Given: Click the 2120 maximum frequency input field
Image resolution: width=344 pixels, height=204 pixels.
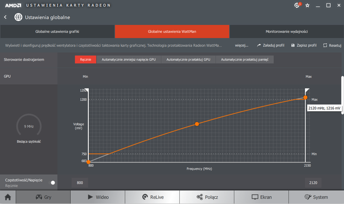Looking at the screenshot, I should point(313,183).
